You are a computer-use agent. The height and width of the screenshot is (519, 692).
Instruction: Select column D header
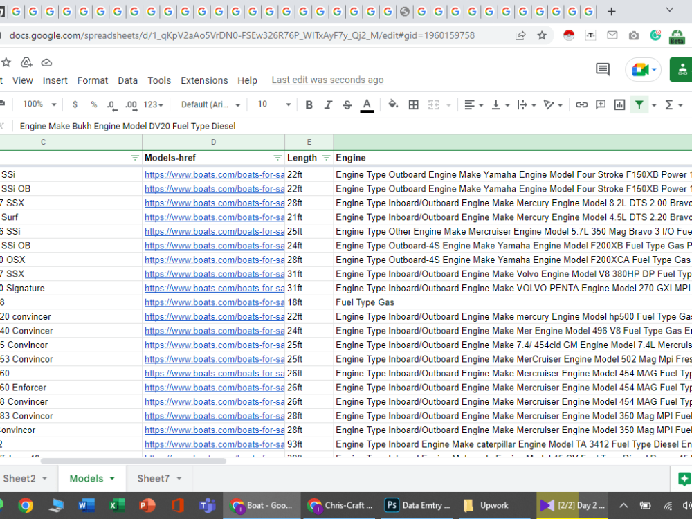click(x=213, y=142)
